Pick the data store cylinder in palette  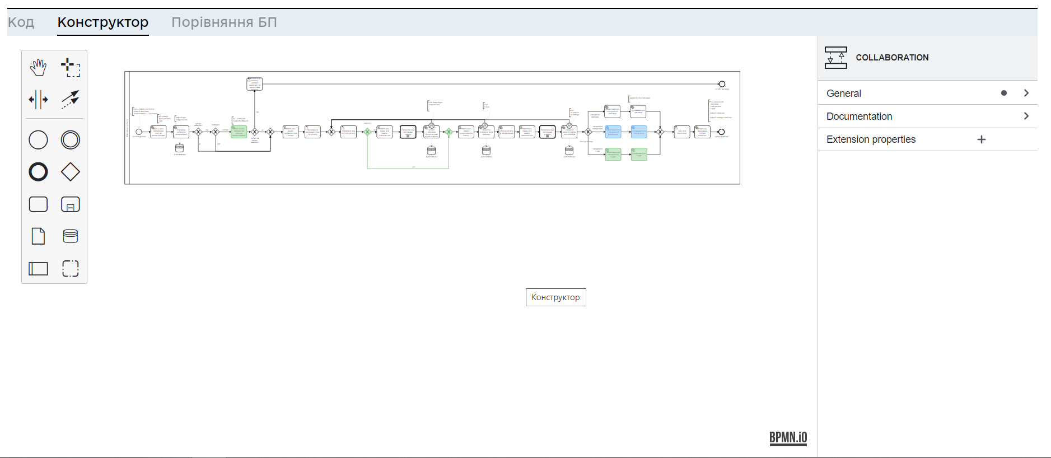[71, 236]
